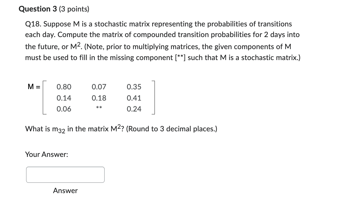The image size is (347, 200).
Task: Click the matrix value 0.14
Action: (x=64, y=98)
